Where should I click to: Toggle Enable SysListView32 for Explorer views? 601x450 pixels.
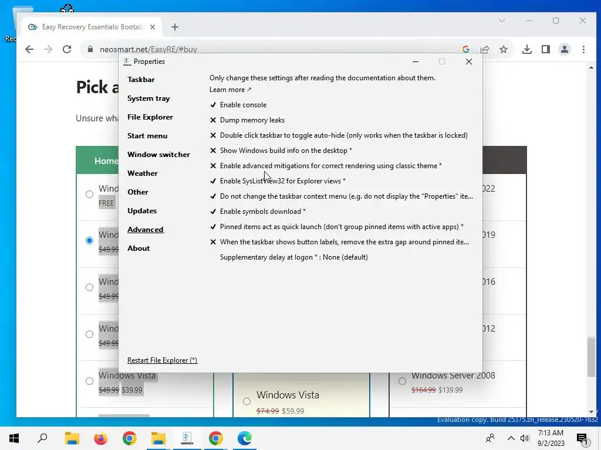[278, 181]
